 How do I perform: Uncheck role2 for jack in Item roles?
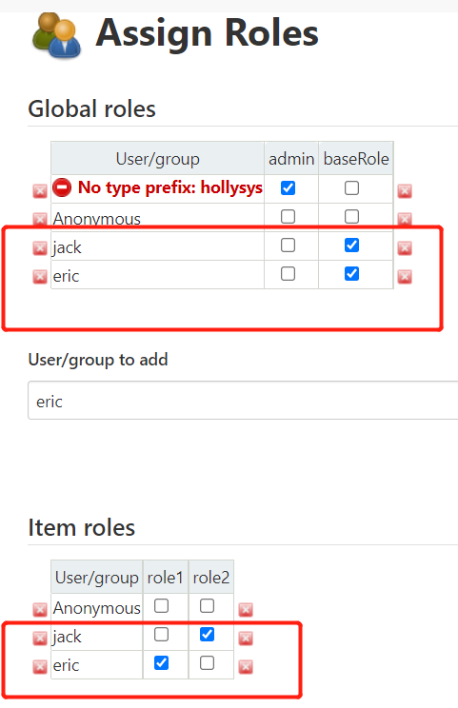(x=207, y=635)
